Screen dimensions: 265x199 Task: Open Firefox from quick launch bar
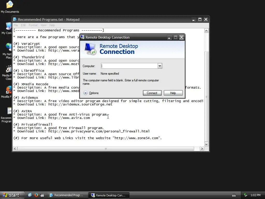36,195
